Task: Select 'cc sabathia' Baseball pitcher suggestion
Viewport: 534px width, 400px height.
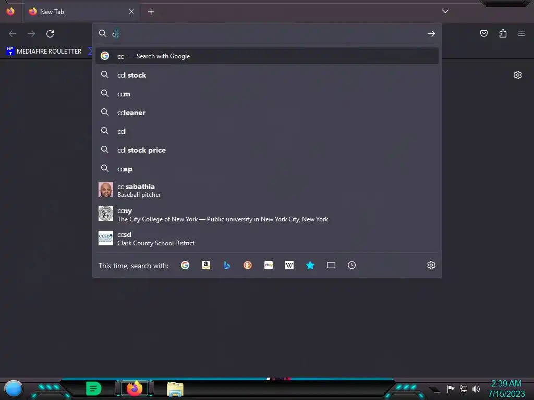Action: (x=267, y=190)
